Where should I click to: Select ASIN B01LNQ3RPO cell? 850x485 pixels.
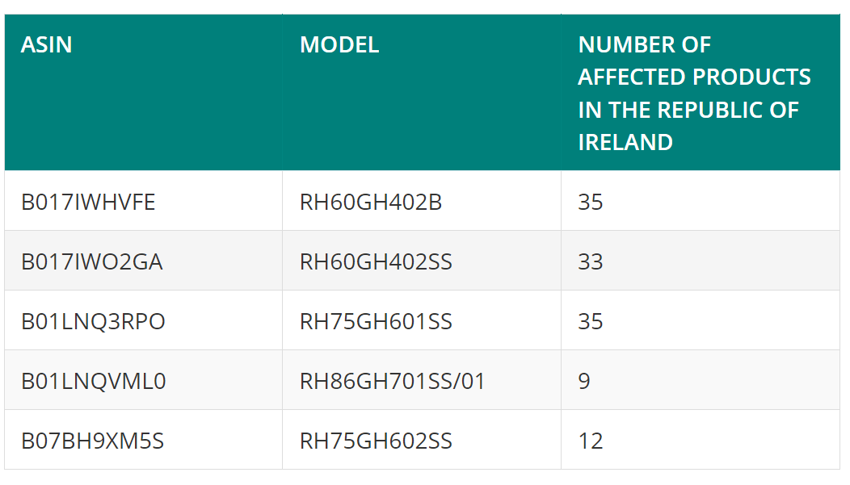click(x=144, y=320)
